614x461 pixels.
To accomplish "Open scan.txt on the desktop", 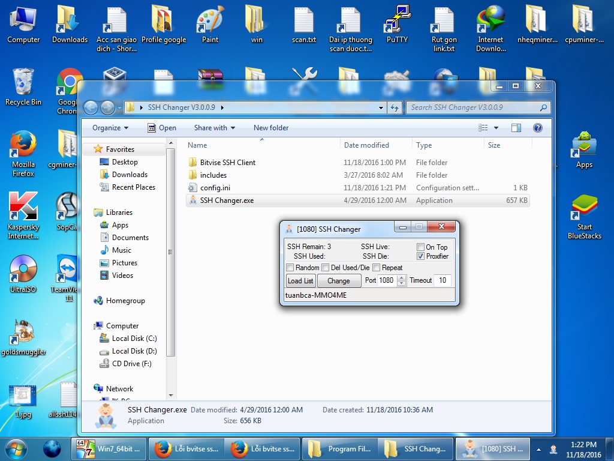I will (x=304, y=24).
